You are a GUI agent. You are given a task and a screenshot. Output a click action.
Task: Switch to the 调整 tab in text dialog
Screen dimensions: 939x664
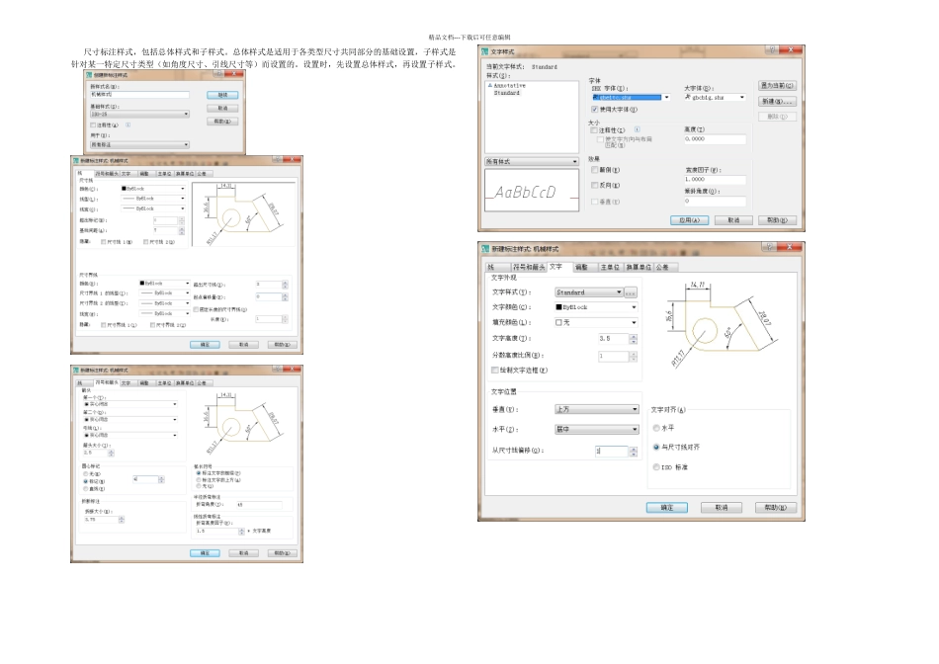[x=581, y=267]
